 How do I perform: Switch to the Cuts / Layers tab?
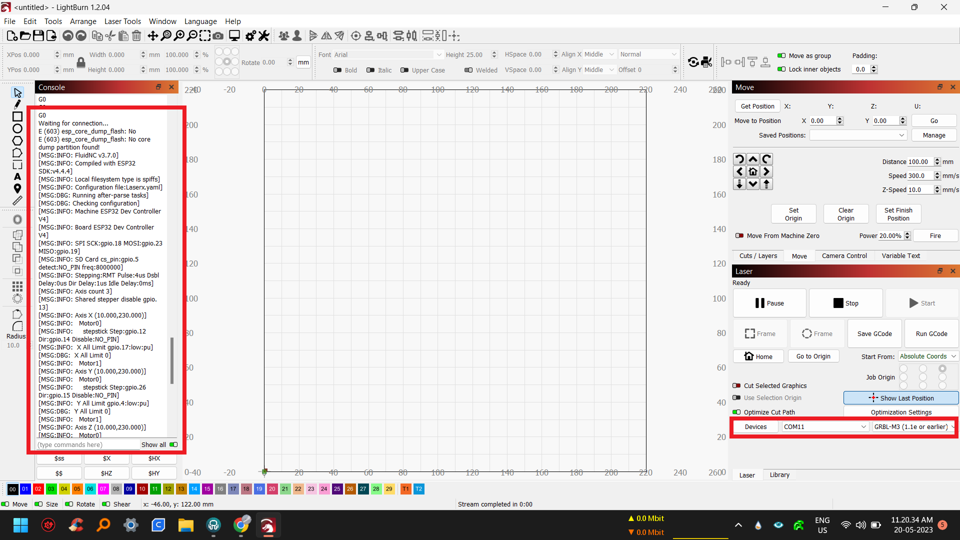758,256
